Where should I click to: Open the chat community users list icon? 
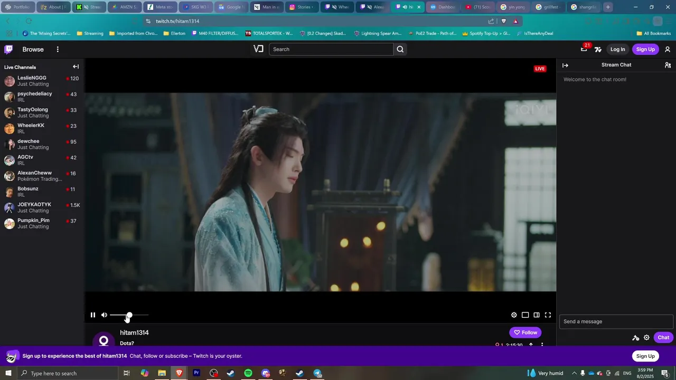668,65
